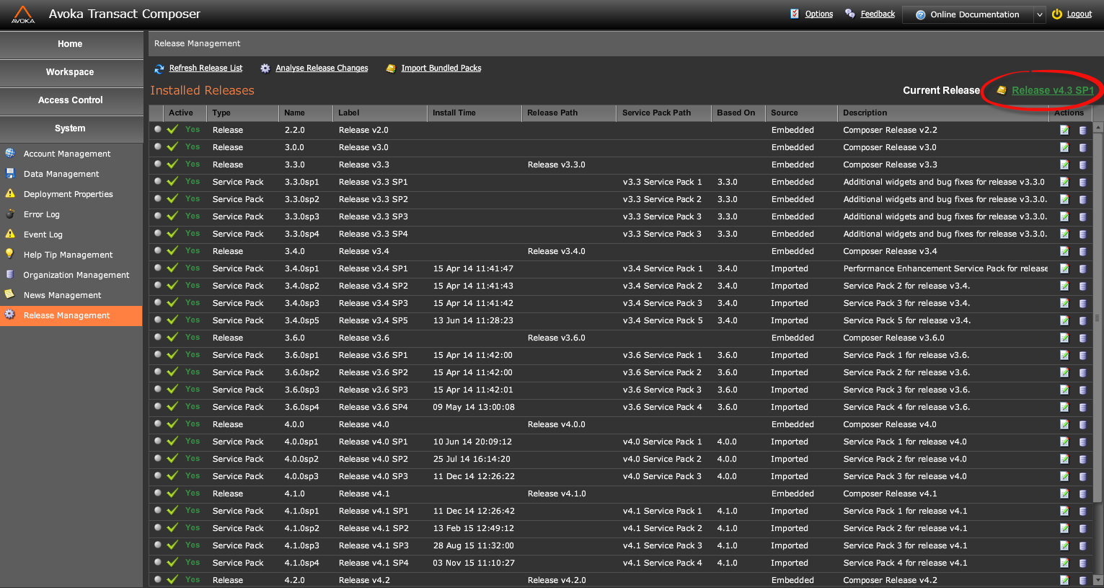Screen dimensions: 1104x588
Task: Click the Online Documentation button
Action: point(968,14)
